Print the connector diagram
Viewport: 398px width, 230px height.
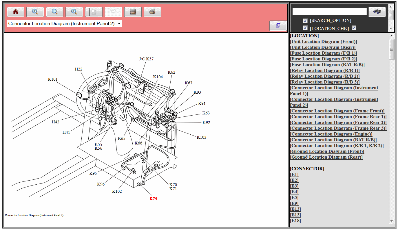coord(152,12)
